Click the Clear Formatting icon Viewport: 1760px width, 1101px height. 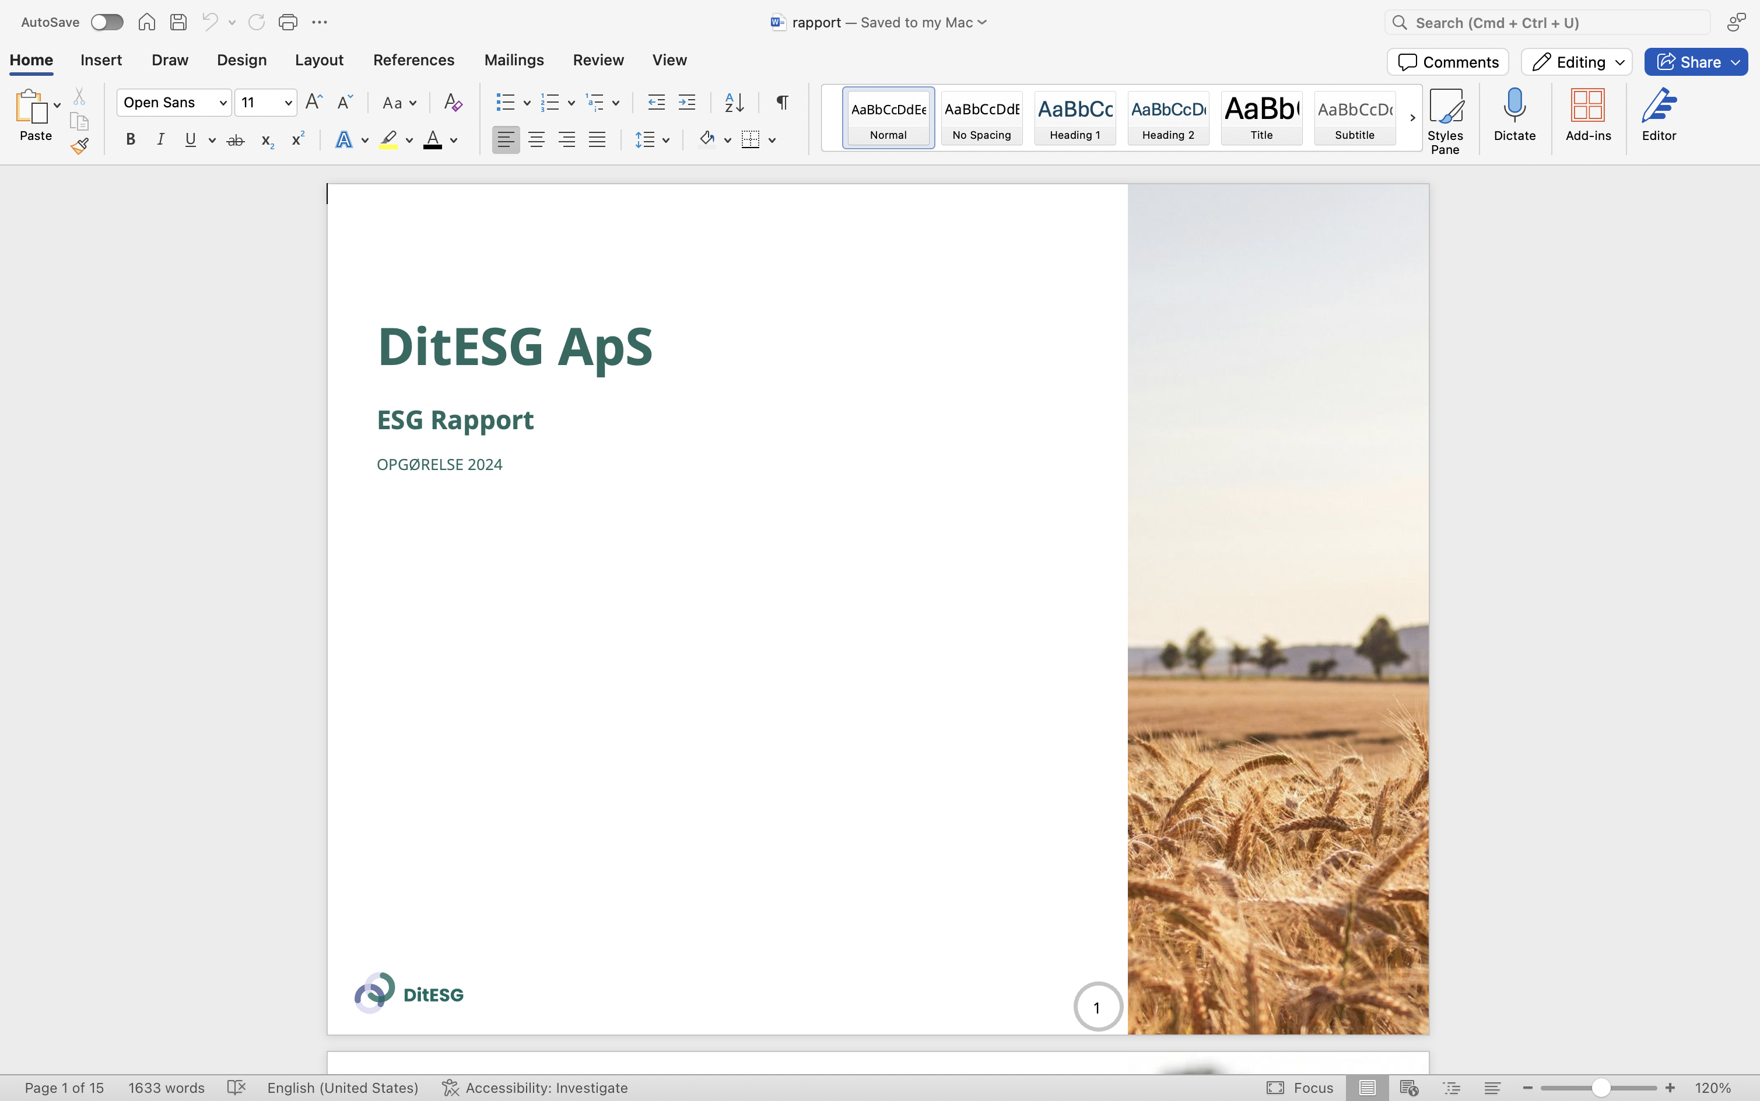coord(453,103)
